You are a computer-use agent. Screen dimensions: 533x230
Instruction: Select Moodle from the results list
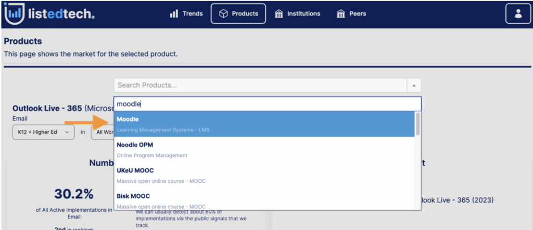tap(264, 124)
